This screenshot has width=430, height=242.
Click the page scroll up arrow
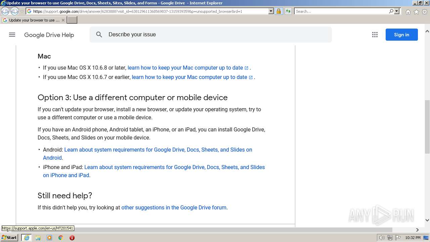click(427, 31)
